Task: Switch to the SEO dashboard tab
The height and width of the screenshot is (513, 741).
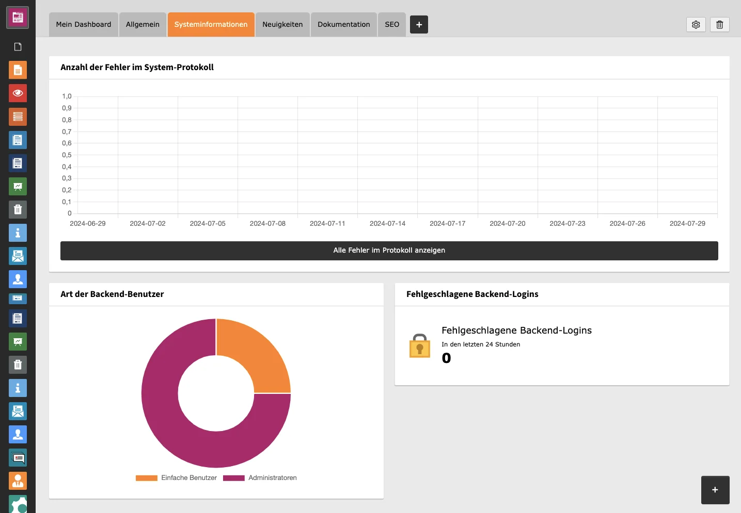Action: point(391,24)
